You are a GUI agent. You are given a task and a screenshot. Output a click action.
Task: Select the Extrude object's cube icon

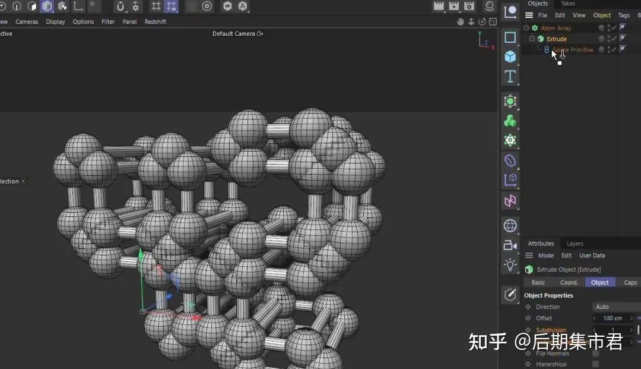pyautogui.click(x=540, y=39)
